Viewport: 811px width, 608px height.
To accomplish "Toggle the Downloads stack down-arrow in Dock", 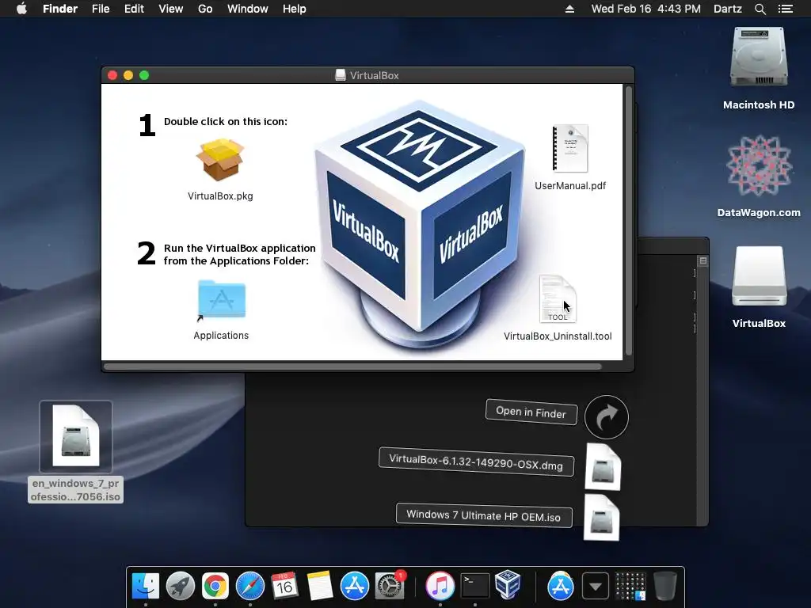I will (596, 586).
